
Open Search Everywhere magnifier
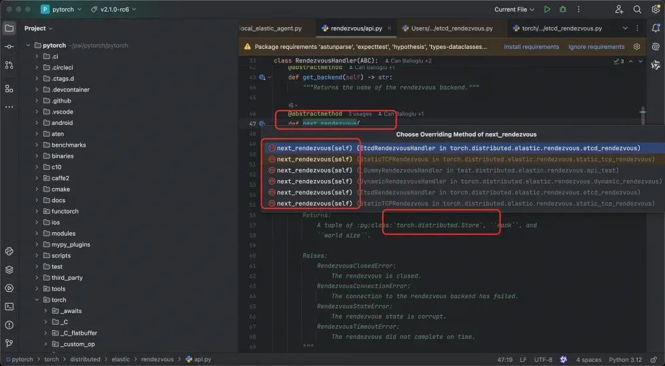637,10
